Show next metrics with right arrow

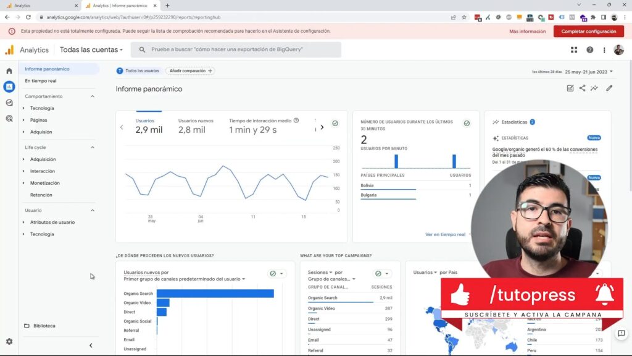[x=322, y=127]
